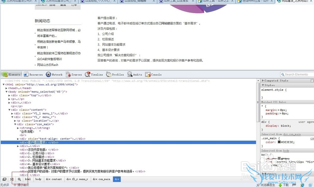Open the Timeline panel
Screen dimensions: 314x187
pyautogui.click(x=94, y=75)
